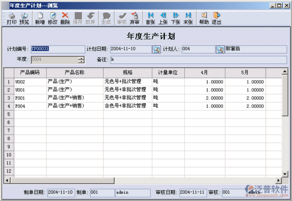This screenshot has height=201, width=292.
Task: Click the horizontal scrollbar right arrow
Action: (279, 181)
